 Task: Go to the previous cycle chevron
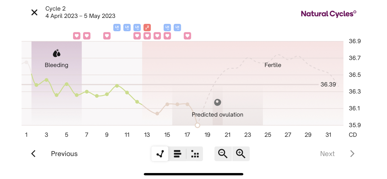tap(33, 154)
